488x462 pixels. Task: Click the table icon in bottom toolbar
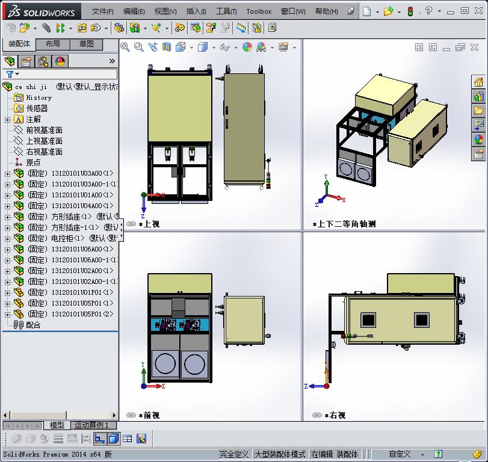[x=128, y=439]
